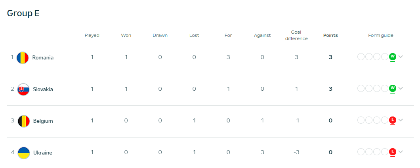Select the Goal difference column header
The height and width of the screenshot is (168, 420).
296,35
